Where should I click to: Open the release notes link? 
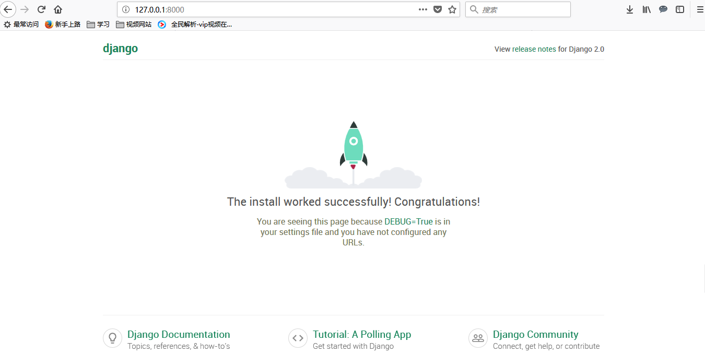(534, 49)
